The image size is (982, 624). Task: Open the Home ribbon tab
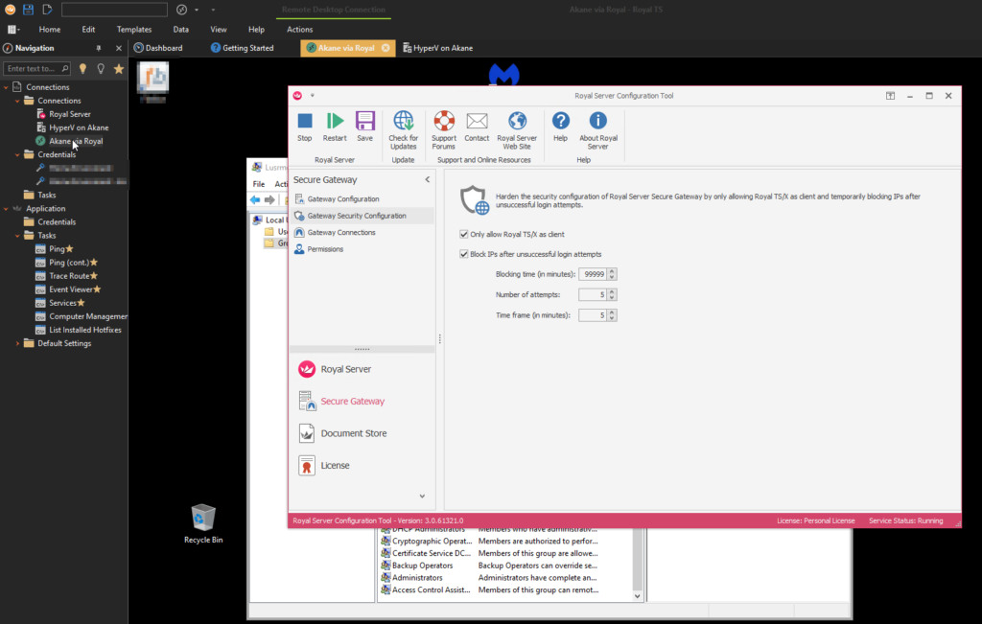50,30
